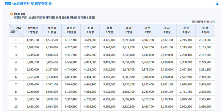Click the cell value 2,215,300
Image resolution: width=223 pixels, height=112 pixels.
[x=186, y=40]
